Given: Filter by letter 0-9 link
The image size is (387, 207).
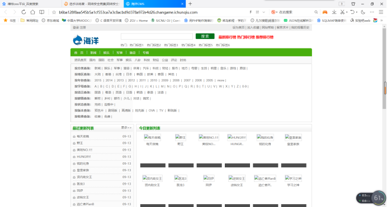Looking at the screenshot, I should coord(244,86).
